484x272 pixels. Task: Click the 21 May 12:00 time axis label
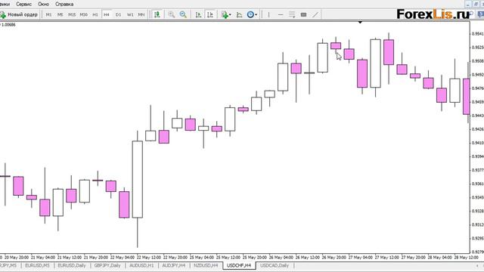click(70, 257)
